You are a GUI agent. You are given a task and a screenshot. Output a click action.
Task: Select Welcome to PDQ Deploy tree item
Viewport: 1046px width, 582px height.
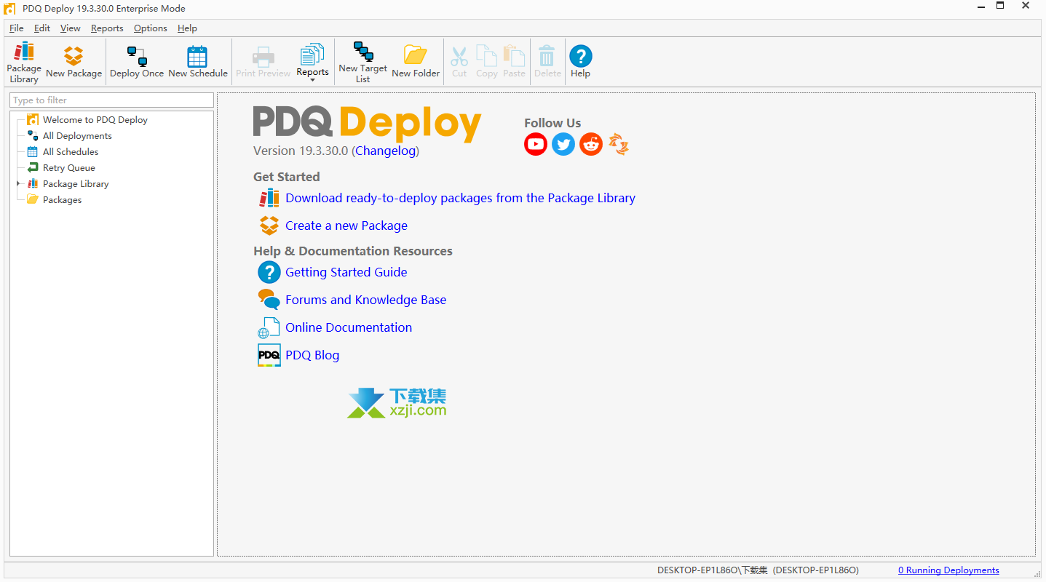tap(95, 120)
